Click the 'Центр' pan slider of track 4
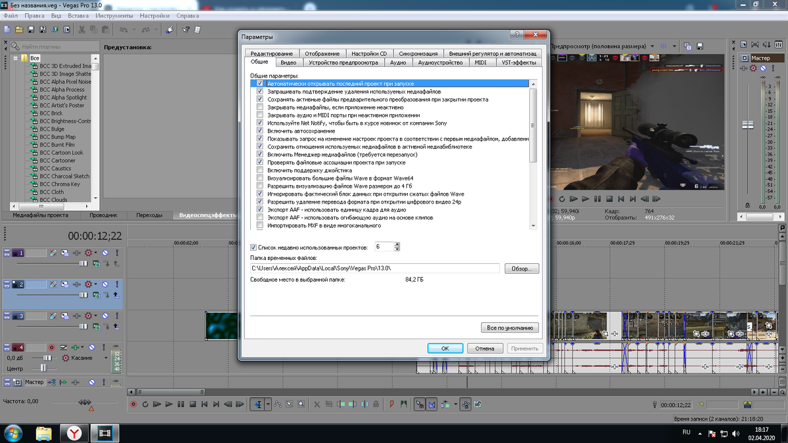Screen dimensions: 788x443 43,368
